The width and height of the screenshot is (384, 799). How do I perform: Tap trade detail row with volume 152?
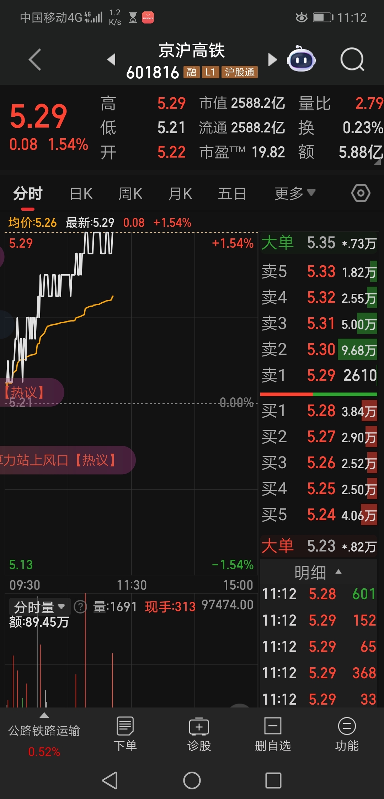(x=319, y=620)
